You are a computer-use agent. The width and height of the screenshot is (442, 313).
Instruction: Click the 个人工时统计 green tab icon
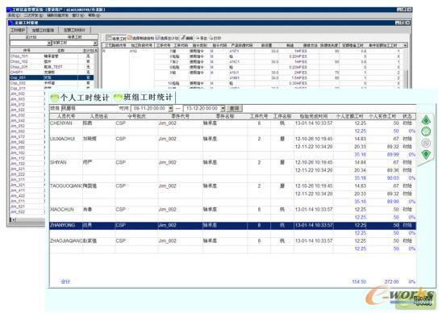[54, 98]
